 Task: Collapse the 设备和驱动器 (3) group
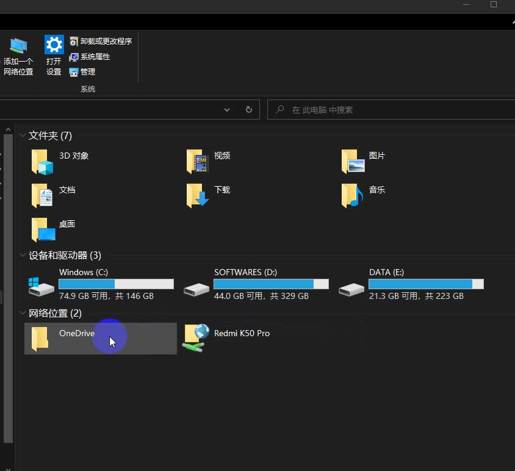tap(23, 255)
